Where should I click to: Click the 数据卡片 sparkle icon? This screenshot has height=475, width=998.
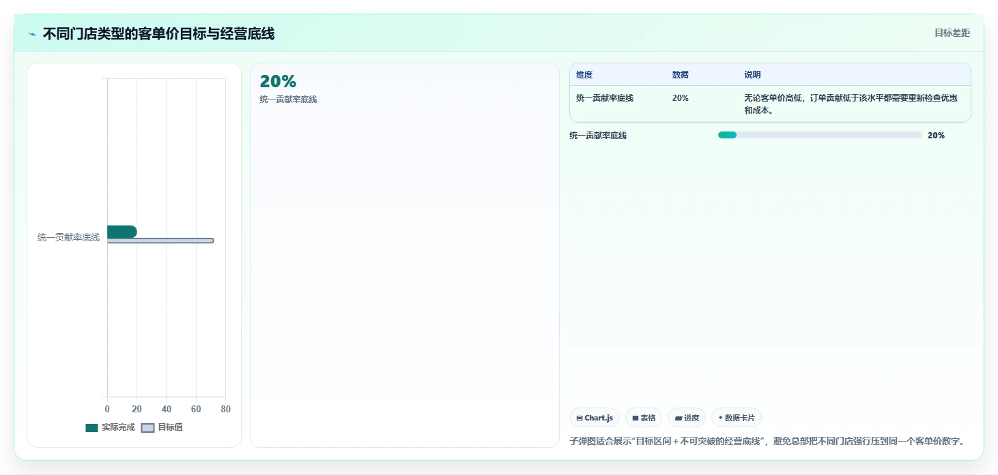click(720, 418)
